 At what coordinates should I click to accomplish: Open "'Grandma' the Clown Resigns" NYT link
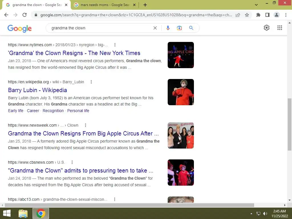click(x=74, y=53)
